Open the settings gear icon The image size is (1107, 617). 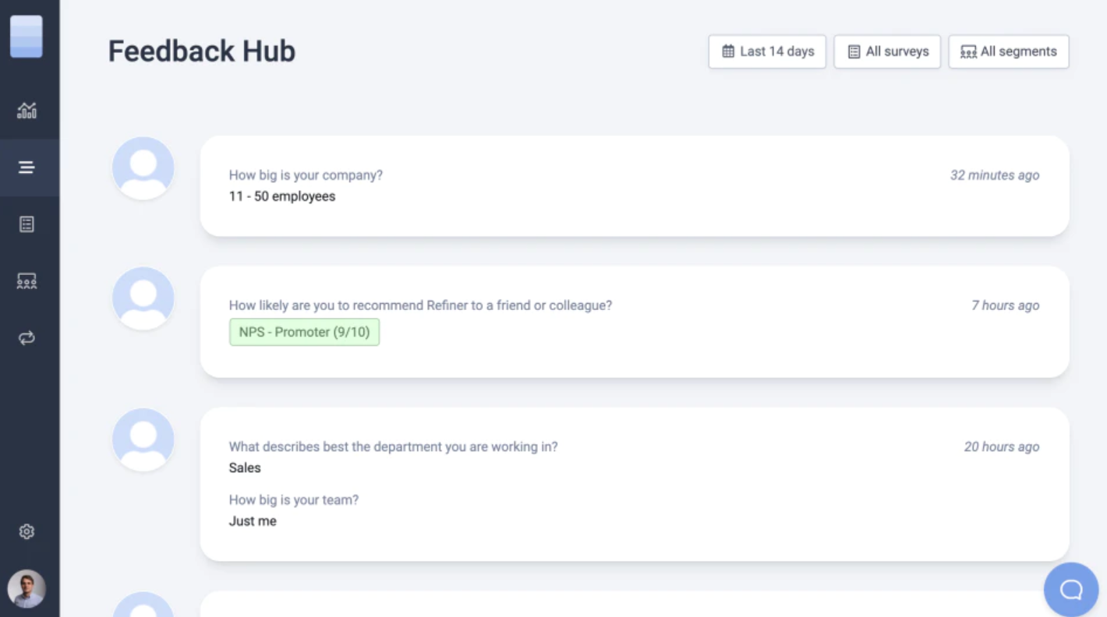27,531
